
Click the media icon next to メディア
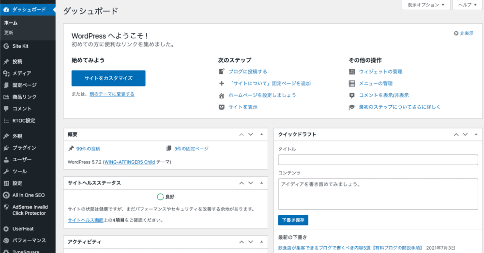pos(6,73)
